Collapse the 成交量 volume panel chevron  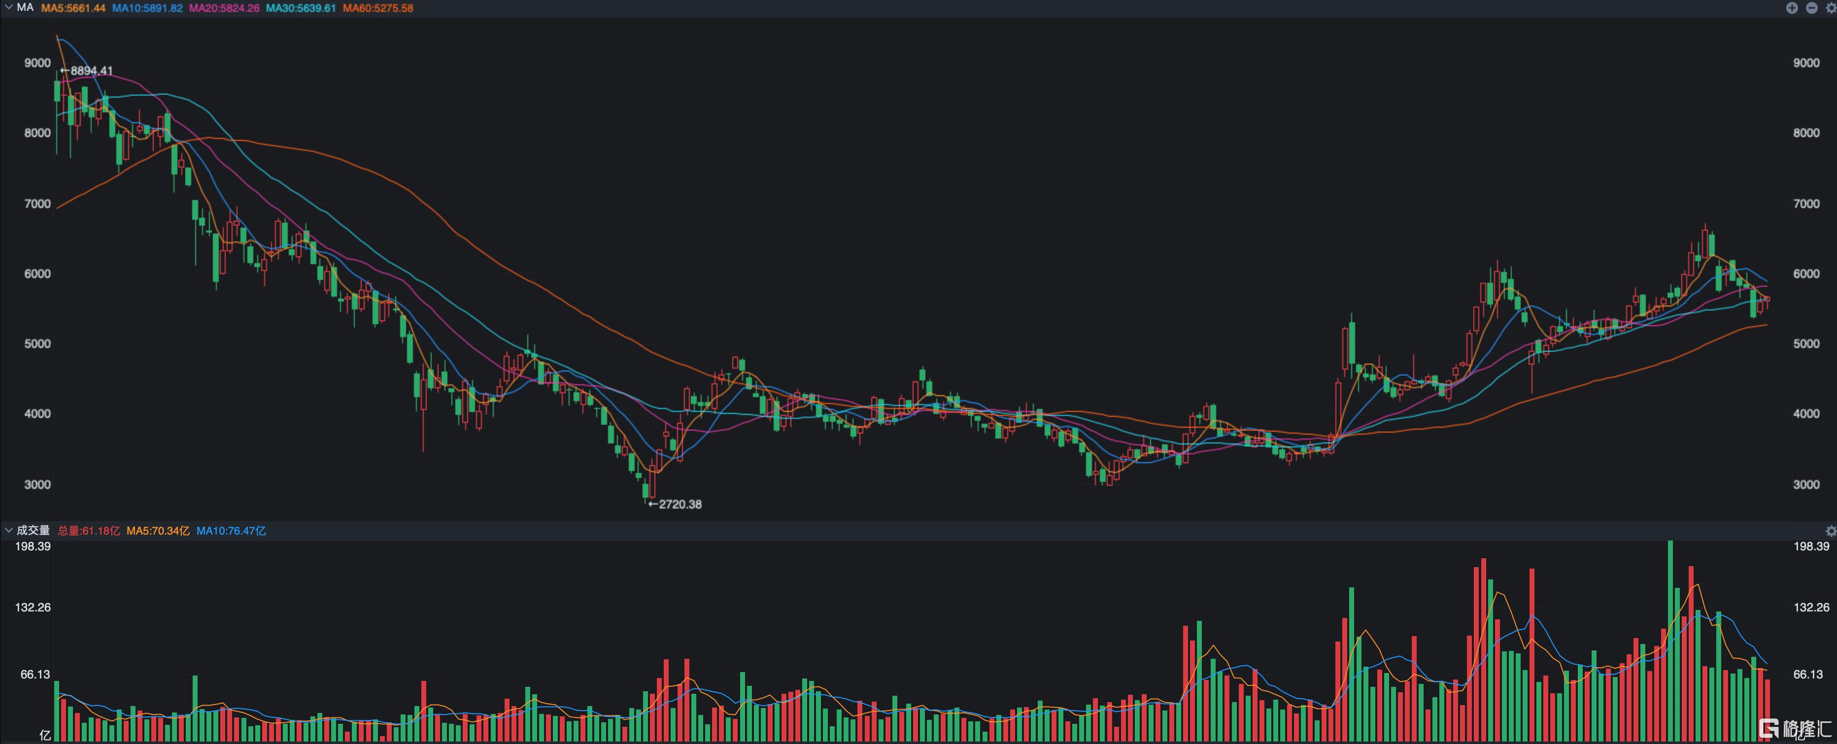tap(8, 531)
